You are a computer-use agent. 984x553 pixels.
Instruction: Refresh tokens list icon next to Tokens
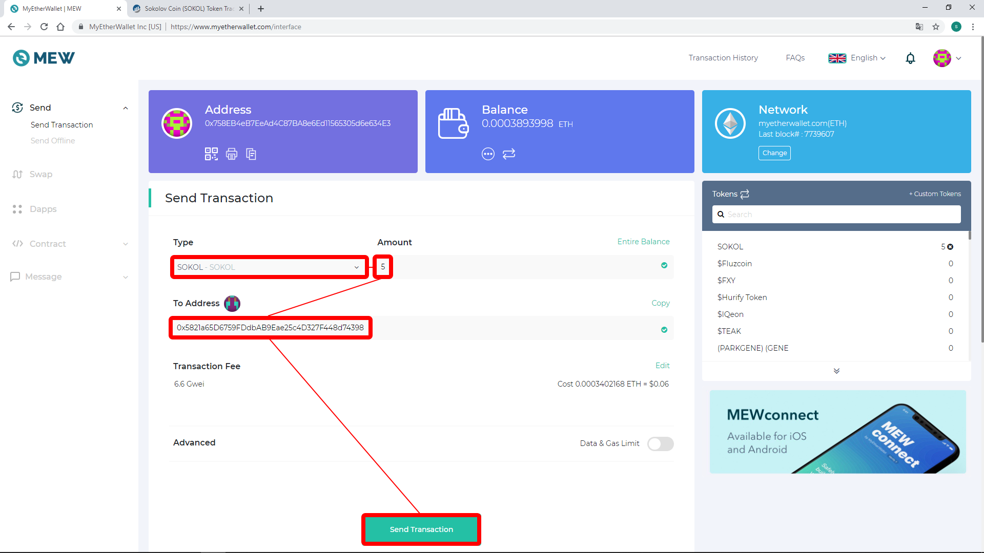pyautogui.click(x=745, y=194)
